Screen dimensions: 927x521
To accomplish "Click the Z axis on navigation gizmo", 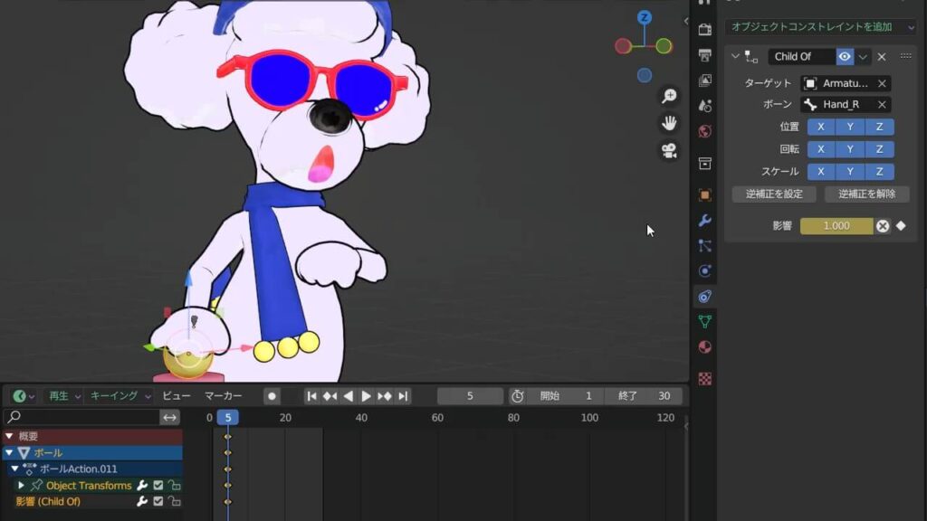I will click(x=645, y=17).
